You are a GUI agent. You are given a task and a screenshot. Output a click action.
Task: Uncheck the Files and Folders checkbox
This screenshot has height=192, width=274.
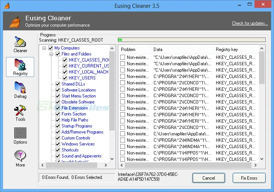(x=58, y=54)
